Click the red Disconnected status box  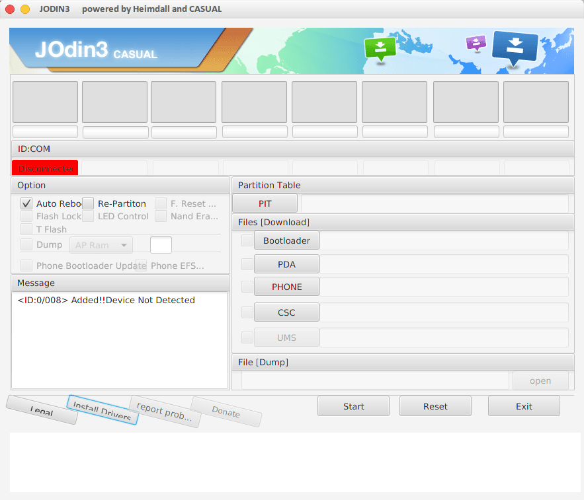click(x=45, y=168)
